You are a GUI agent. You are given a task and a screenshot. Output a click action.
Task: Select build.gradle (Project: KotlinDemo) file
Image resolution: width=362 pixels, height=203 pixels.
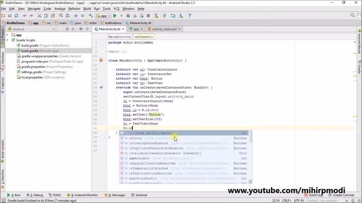43,46
